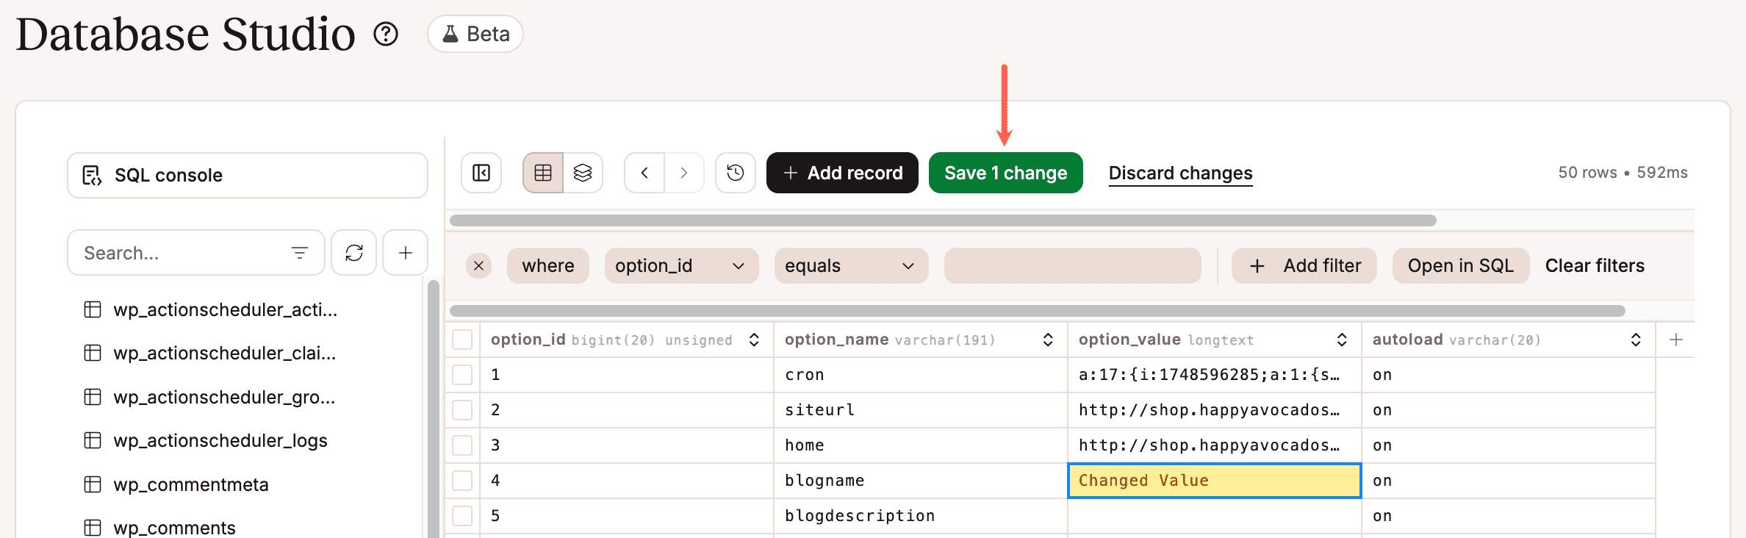Open the query history clock icon
This screenshot has width=1746, height=538.
click(736, 173)
